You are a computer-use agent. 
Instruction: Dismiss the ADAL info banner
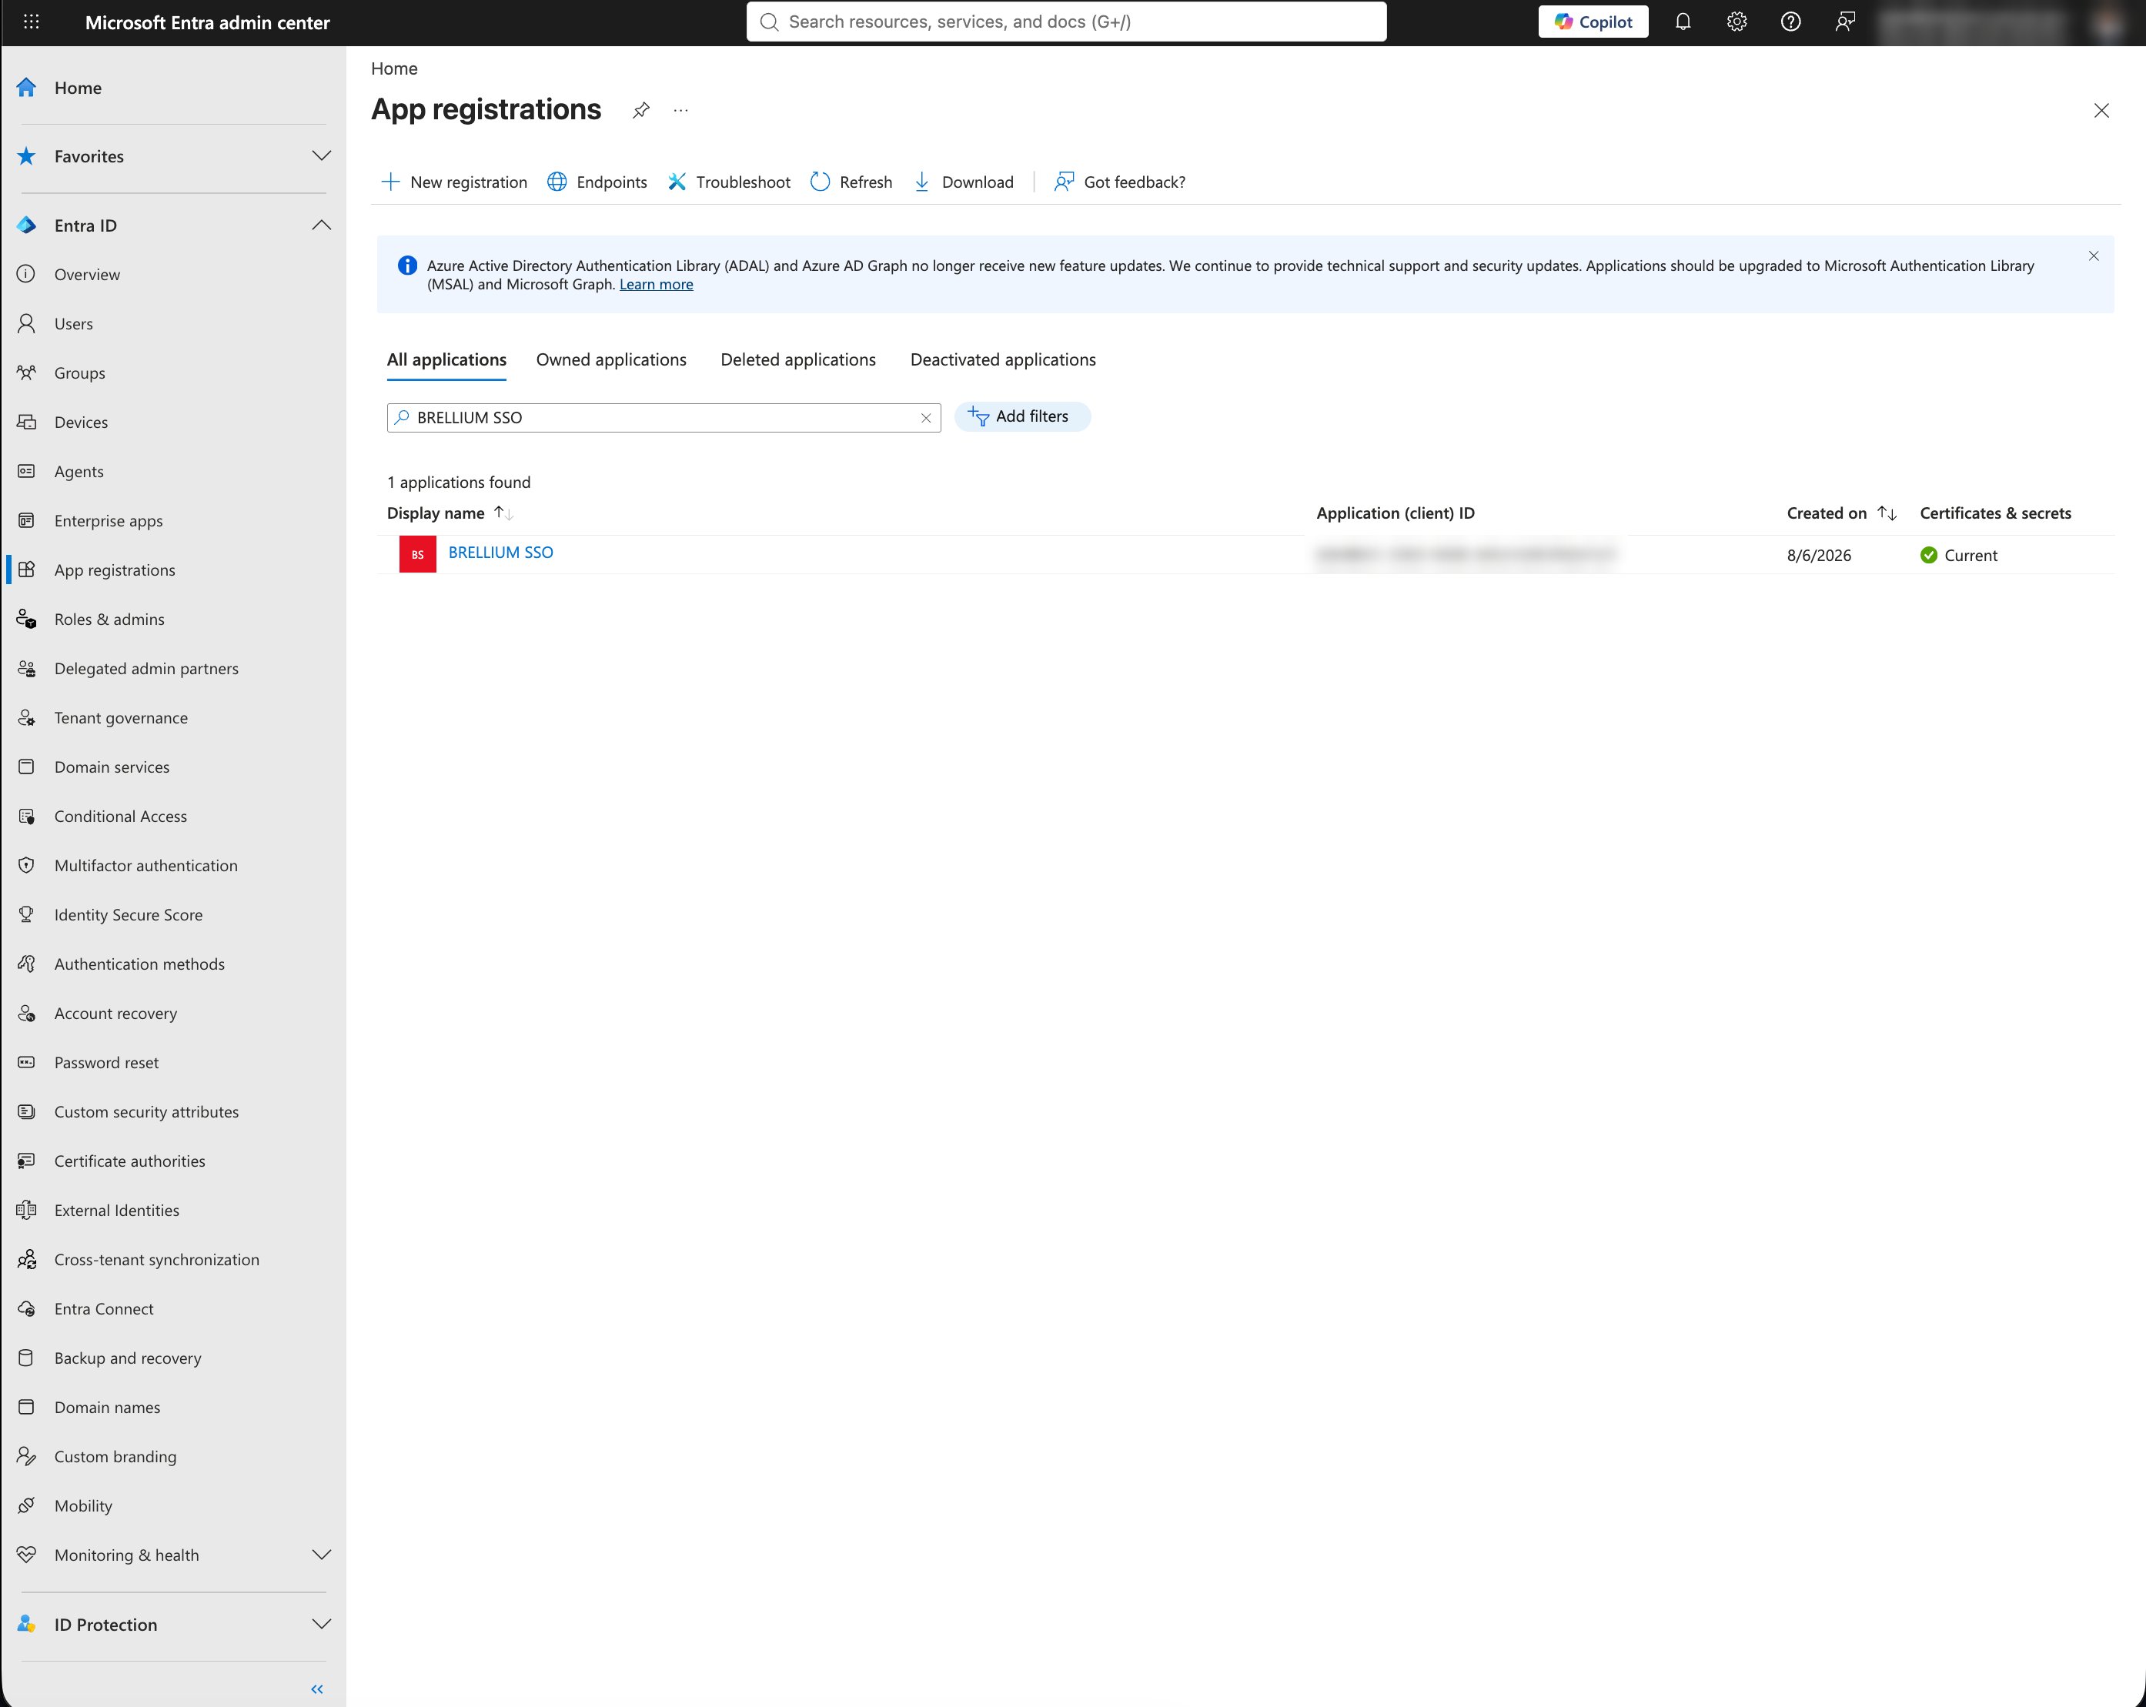2093,256
